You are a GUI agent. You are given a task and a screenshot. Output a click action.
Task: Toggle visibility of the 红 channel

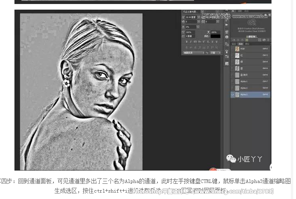(x=233, y=55)
